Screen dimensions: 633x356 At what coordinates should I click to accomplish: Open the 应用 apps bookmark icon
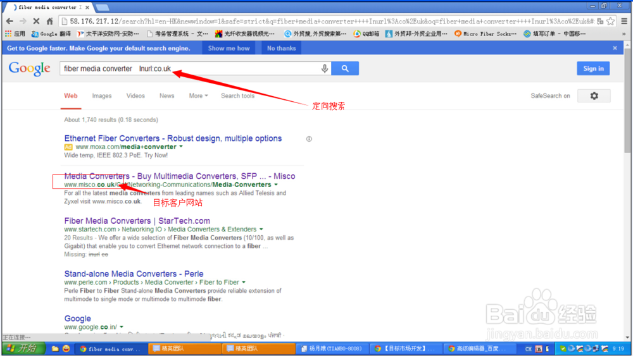tap(15, 34)
